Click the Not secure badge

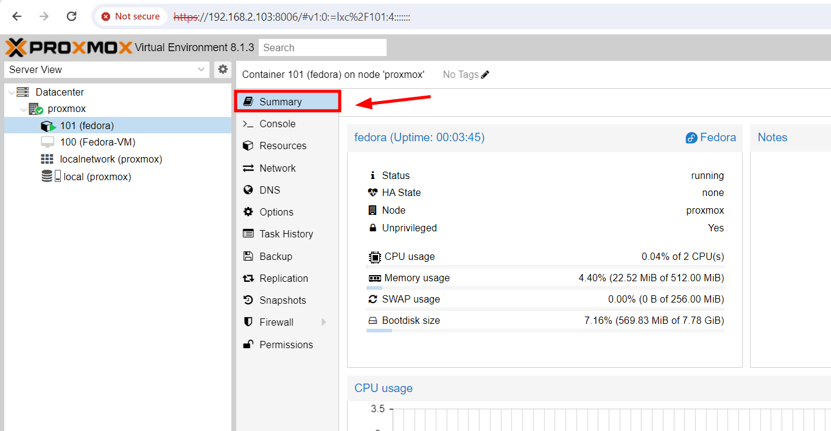(130, 16)
